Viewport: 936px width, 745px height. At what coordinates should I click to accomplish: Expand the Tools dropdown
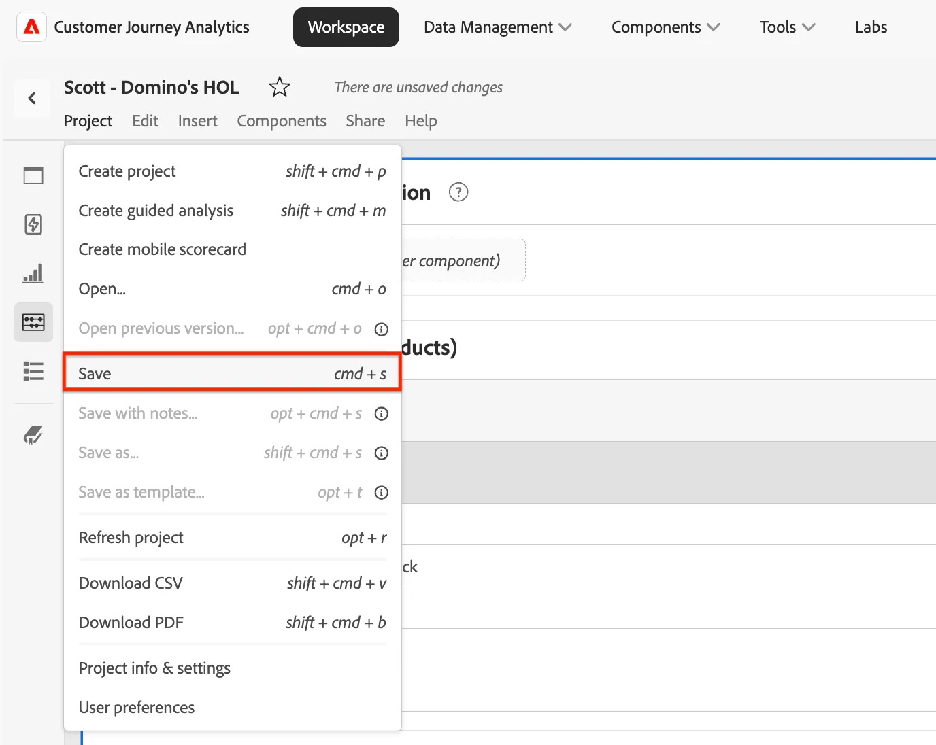[x=787, y=27]
